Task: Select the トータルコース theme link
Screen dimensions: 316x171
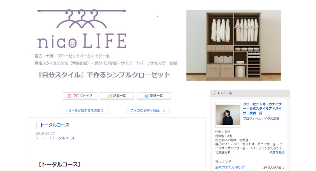Action: 62,138
